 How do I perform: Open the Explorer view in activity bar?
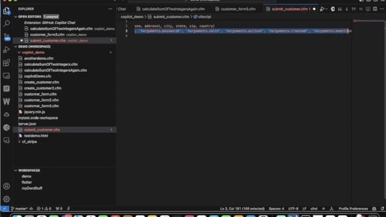pyautogui.click(x=7, y=11)
